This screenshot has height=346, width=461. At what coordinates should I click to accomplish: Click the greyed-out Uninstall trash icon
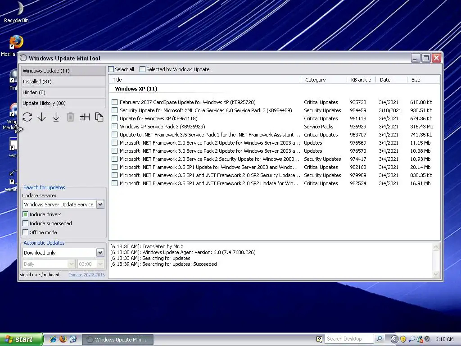coord(70,117)
